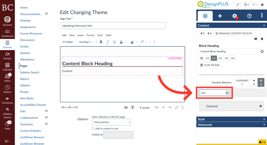Go to Dashboard in global nav

(x=7, y=34)
